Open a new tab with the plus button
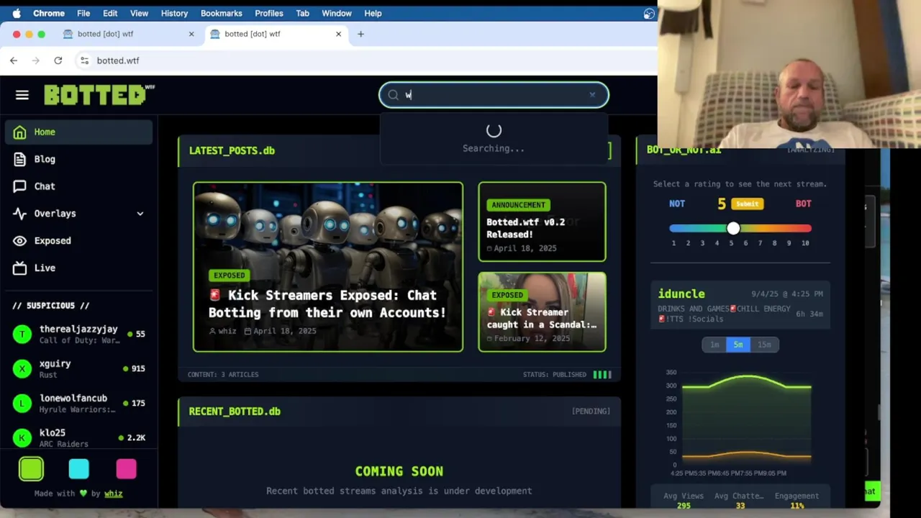The image size is (921, 518). click(360, 34)
